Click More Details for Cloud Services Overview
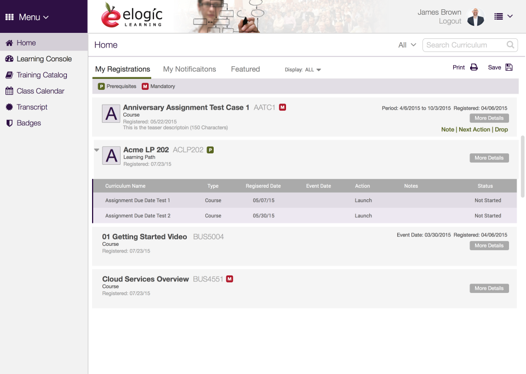This screenshot has width=526, height=374. pos(489,288)
